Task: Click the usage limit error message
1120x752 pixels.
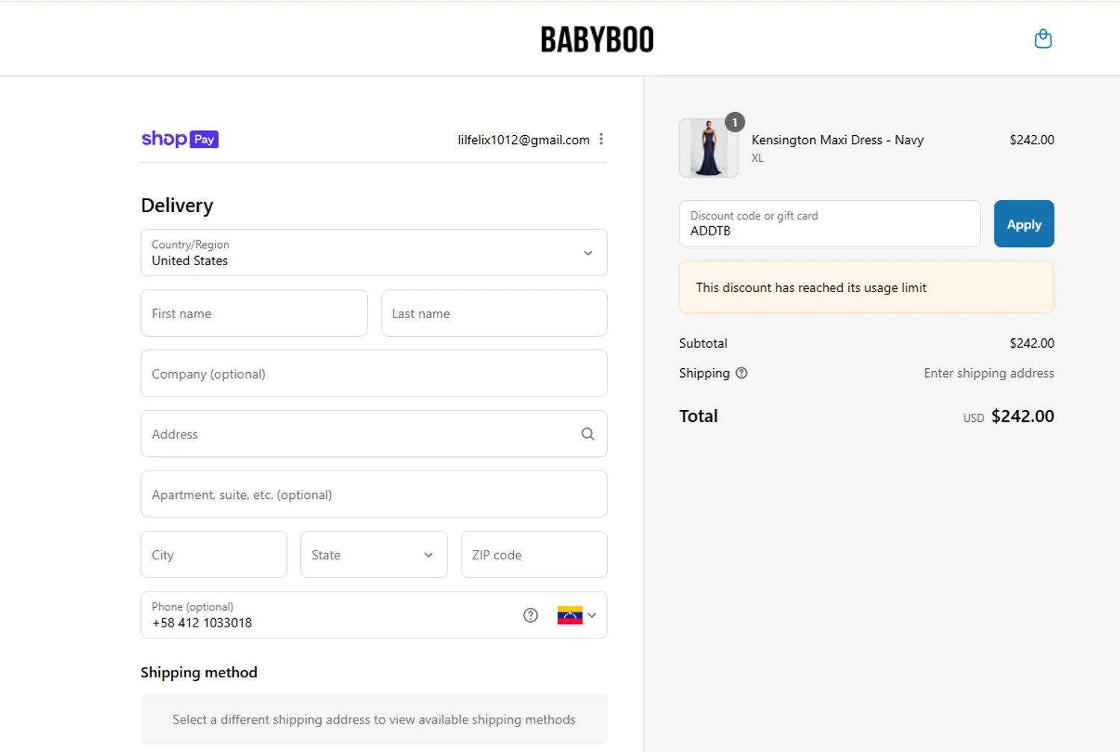Action: (867, 288)
